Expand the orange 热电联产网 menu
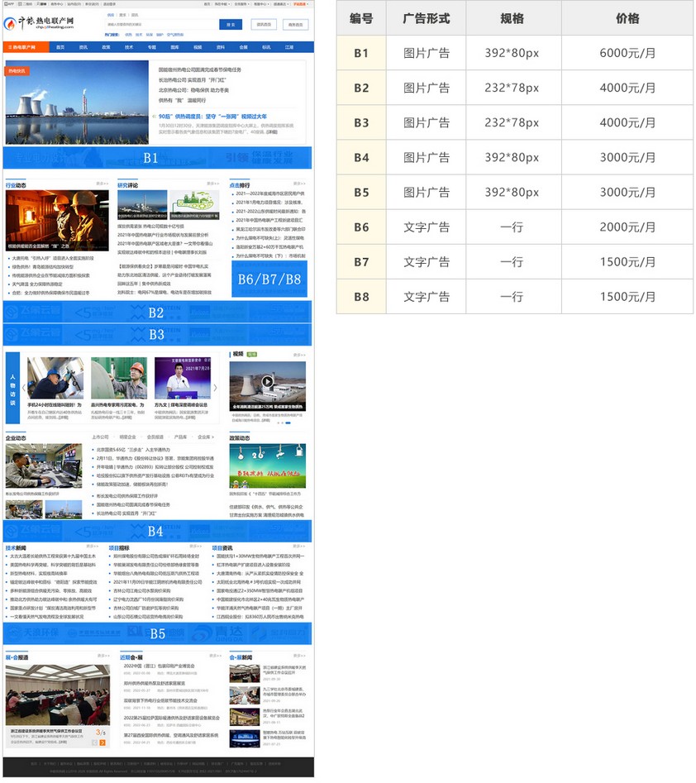The width and height of the screenshot is (696, 783). pos(22,47)
